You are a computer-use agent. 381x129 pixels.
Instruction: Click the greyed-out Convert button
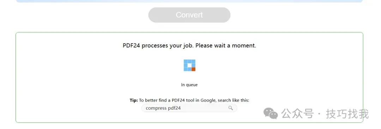tap(189, 15)
